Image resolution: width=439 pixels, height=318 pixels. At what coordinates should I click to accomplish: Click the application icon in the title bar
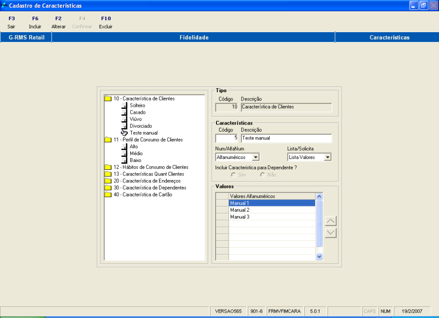(4, 5)
